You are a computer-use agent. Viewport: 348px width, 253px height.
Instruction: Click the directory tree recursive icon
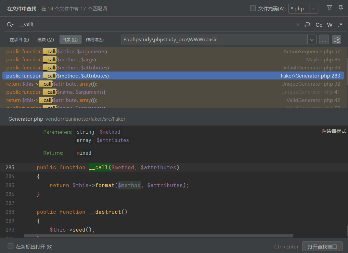(x=337, y=40)
